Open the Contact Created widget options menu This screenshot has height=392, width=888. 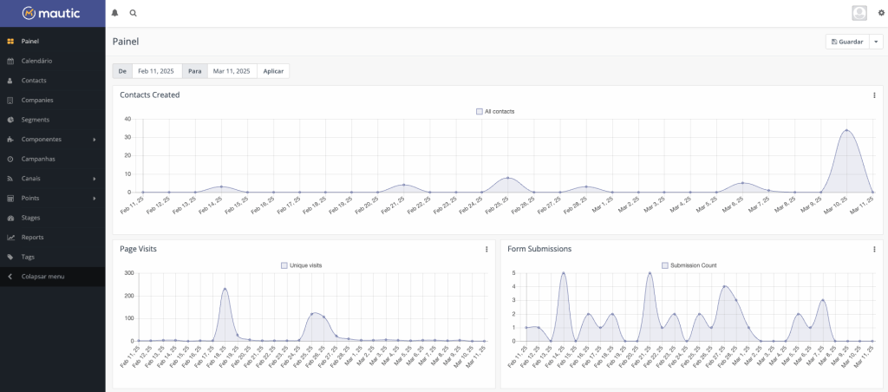click(x=873, y=95)
